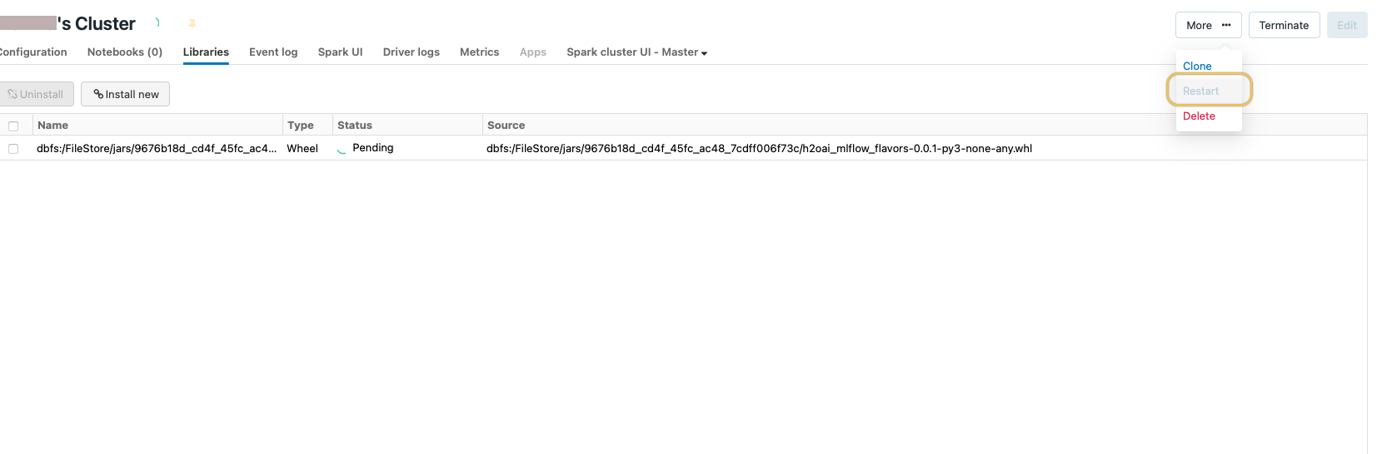Click the cluster state spinner near title
Screen dimensions: 1377x454
click(x=157, y=23)
